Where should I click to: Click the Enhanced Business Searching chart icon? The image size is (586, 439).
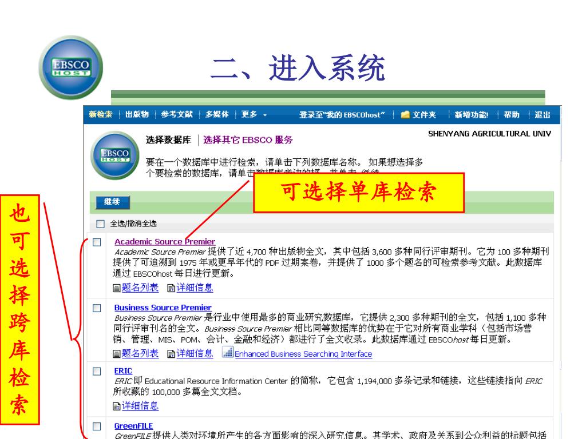pos(228,352)
